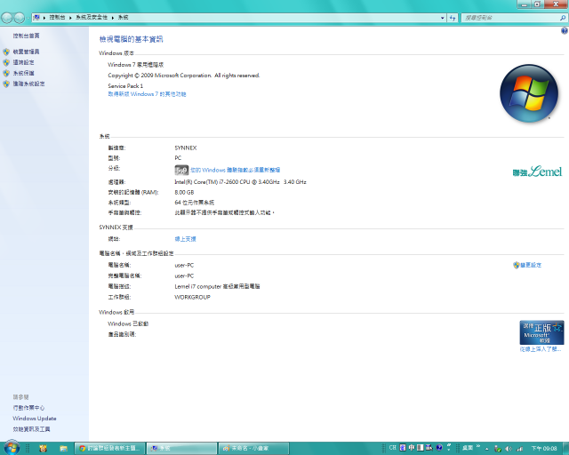The image size is (569, 455).
Task: Click the shield icon beside 變更設定
Action: 517,265
